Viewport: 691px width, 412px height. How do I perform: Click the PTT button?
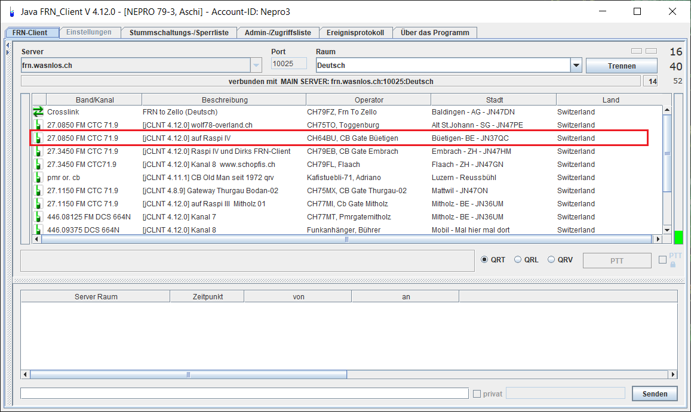click(617, 261)
